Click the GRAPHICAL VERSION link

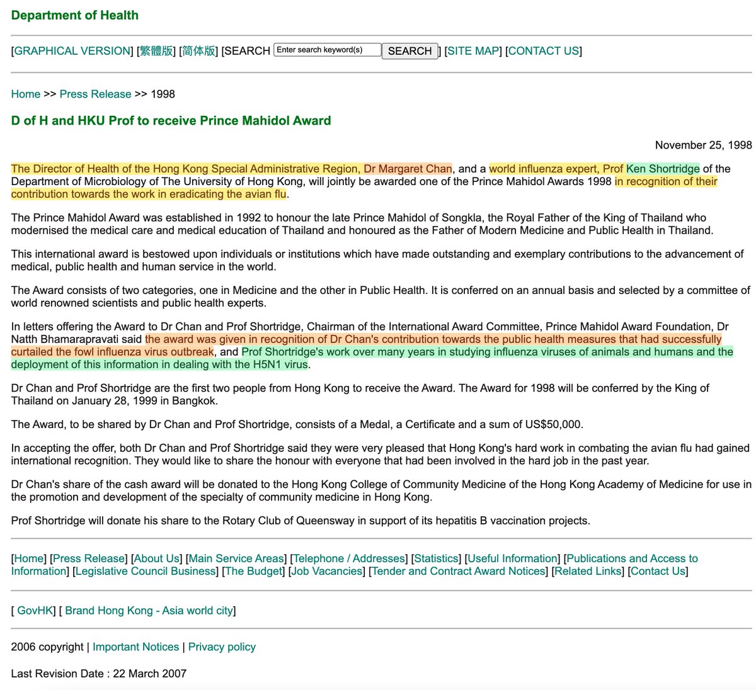tap(73, 51)
